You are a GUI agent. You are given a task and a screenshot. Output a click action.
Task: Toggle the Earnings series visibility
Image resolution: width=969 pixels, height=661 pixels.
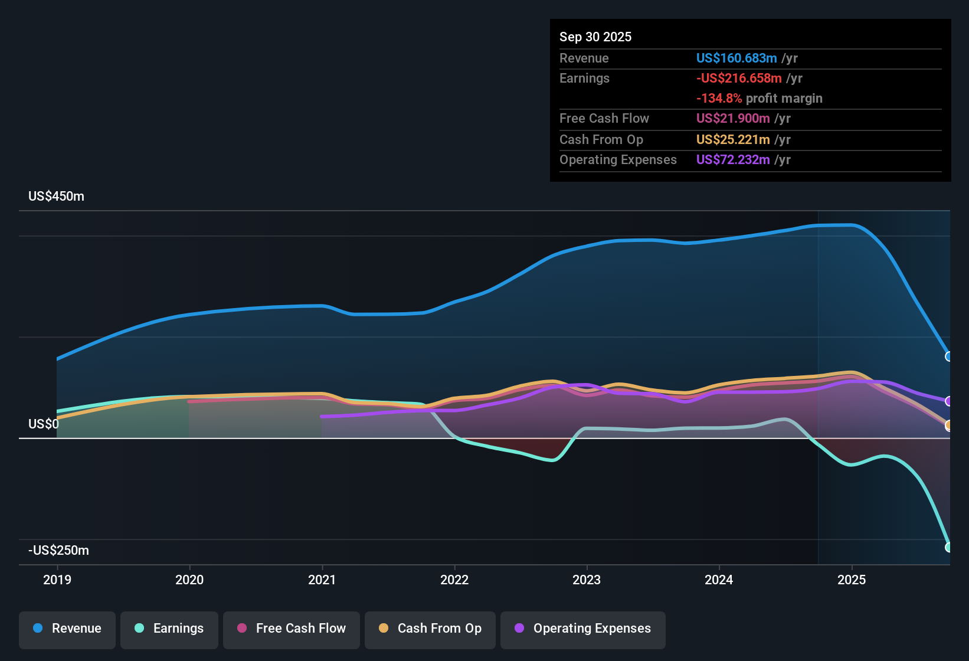169,630
